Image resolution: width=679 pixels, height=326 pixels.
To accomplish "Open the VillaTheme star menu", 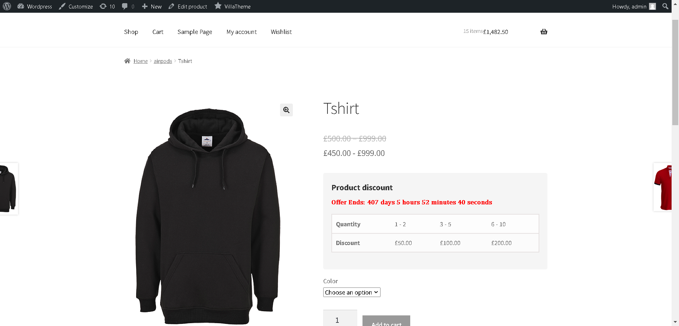I will [x=233, y=6].
